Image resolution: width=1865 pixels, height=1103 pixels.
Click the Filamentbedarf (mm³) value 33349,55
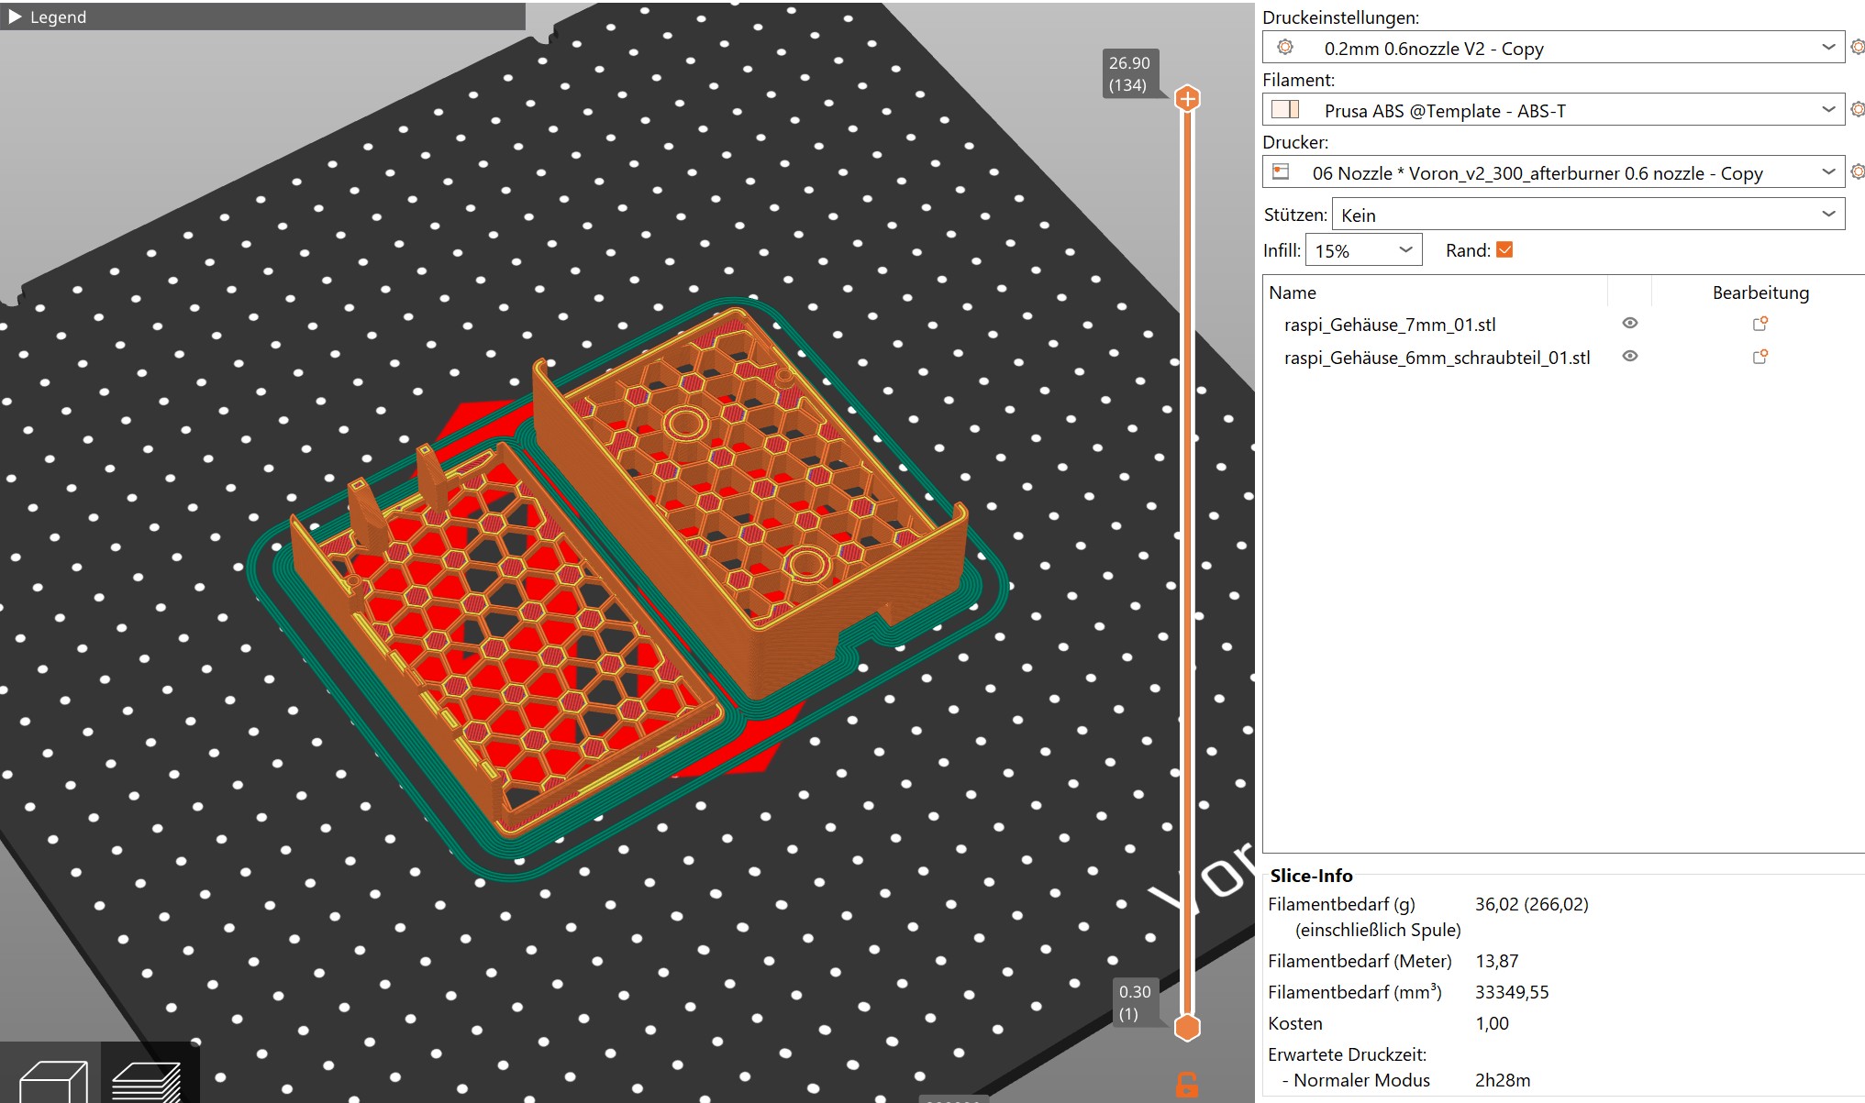click(x=1512, y=992)
